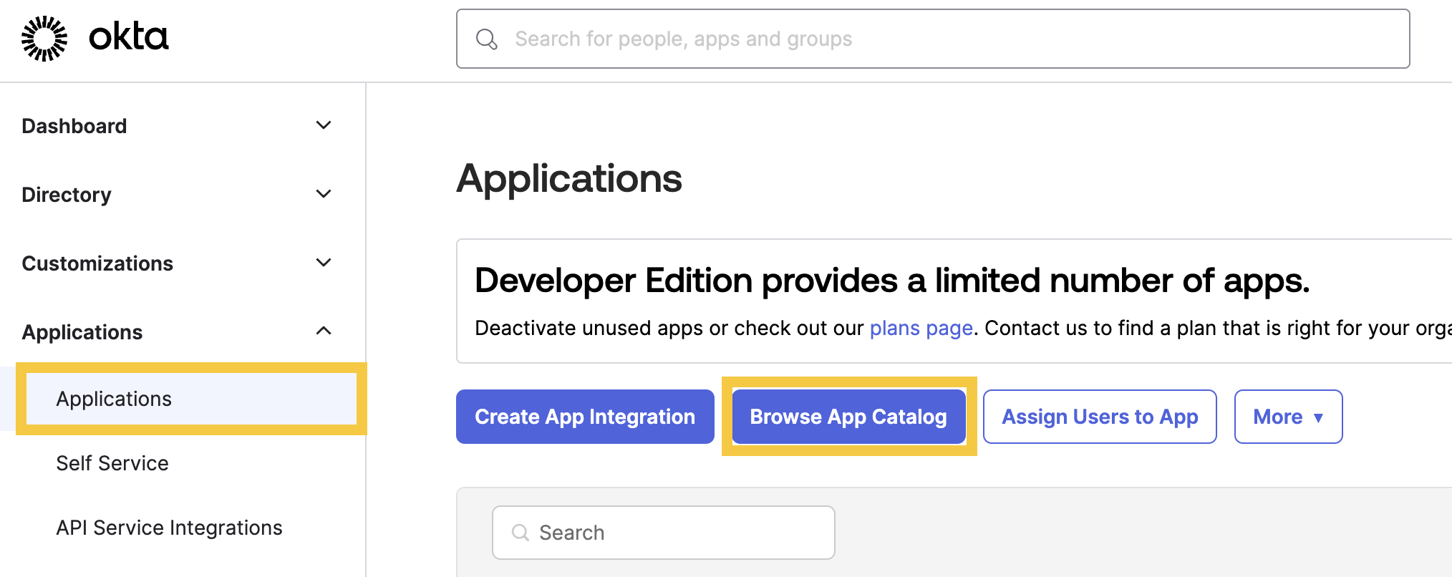Open the Customizations sidebar section
Screen dimensions: 1452x577
(x=97, y=263)
